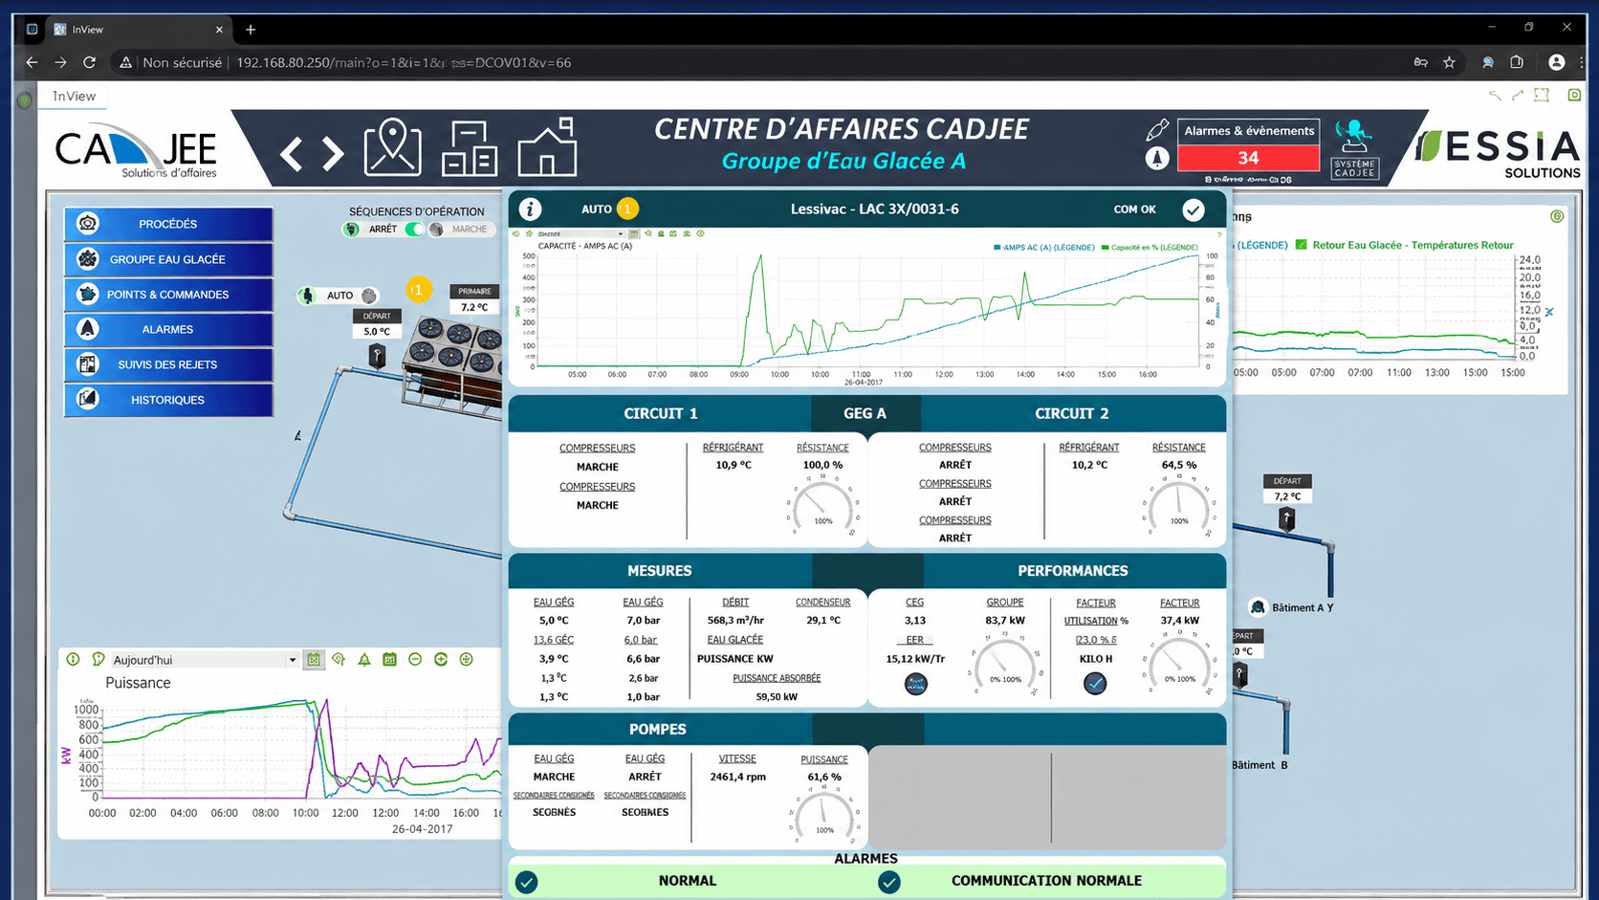
Task: Open the buildings overview icon
Action: click(469, 147)
